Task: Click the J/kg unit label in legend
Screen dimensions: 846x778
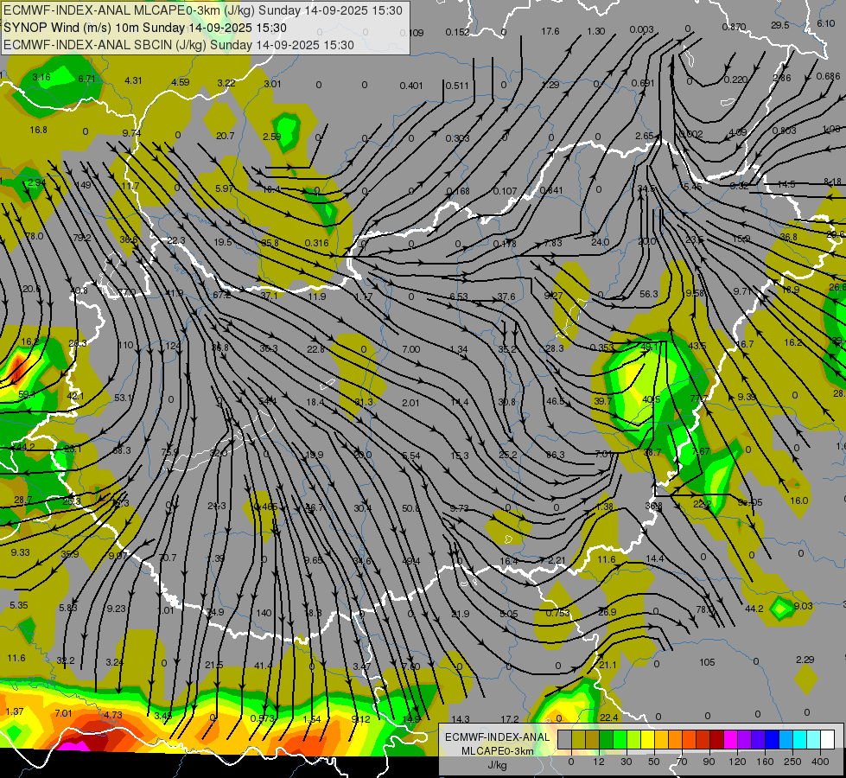Action: coord(497,765)
